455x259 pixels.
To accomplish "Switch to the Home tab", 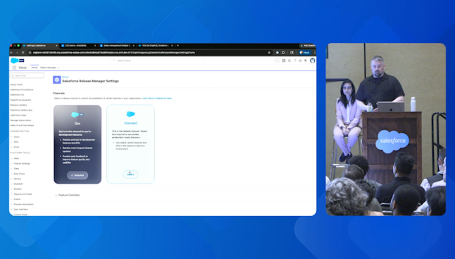I will [34, 67].
